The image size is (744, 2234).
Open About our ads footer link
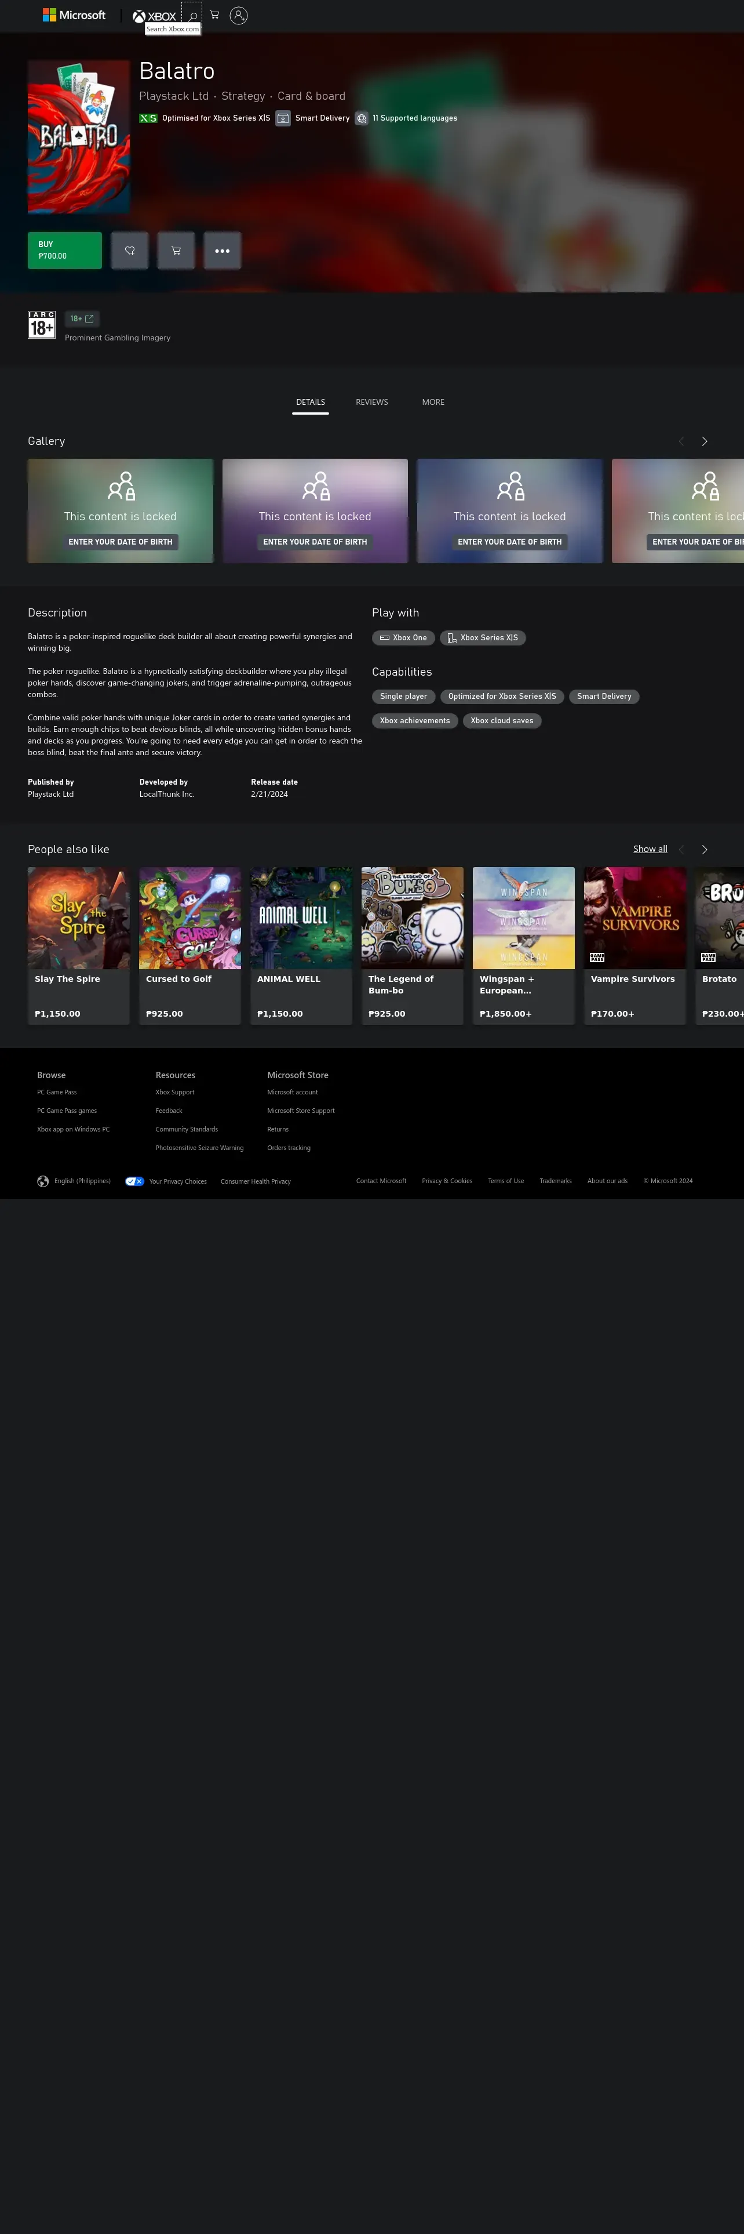[607, 1181]
